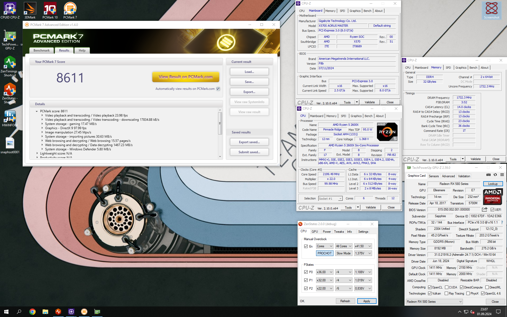Open Socket #1 selection dropdown in CPU-Z
Image resolution: width=507 pixels, height=317 pixels.
point(330,198)
